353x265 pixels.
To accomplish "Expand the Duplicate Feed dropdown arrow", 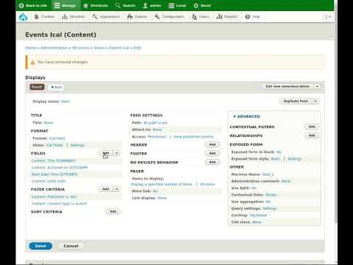I will point(315,101).
